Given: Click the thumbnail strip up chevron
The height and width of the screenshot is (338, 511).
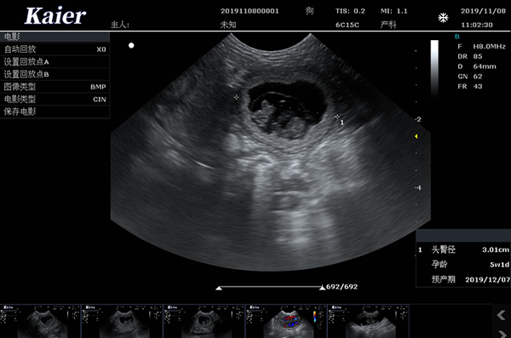Looking at the screenshot, I should [x=502, y=315].
